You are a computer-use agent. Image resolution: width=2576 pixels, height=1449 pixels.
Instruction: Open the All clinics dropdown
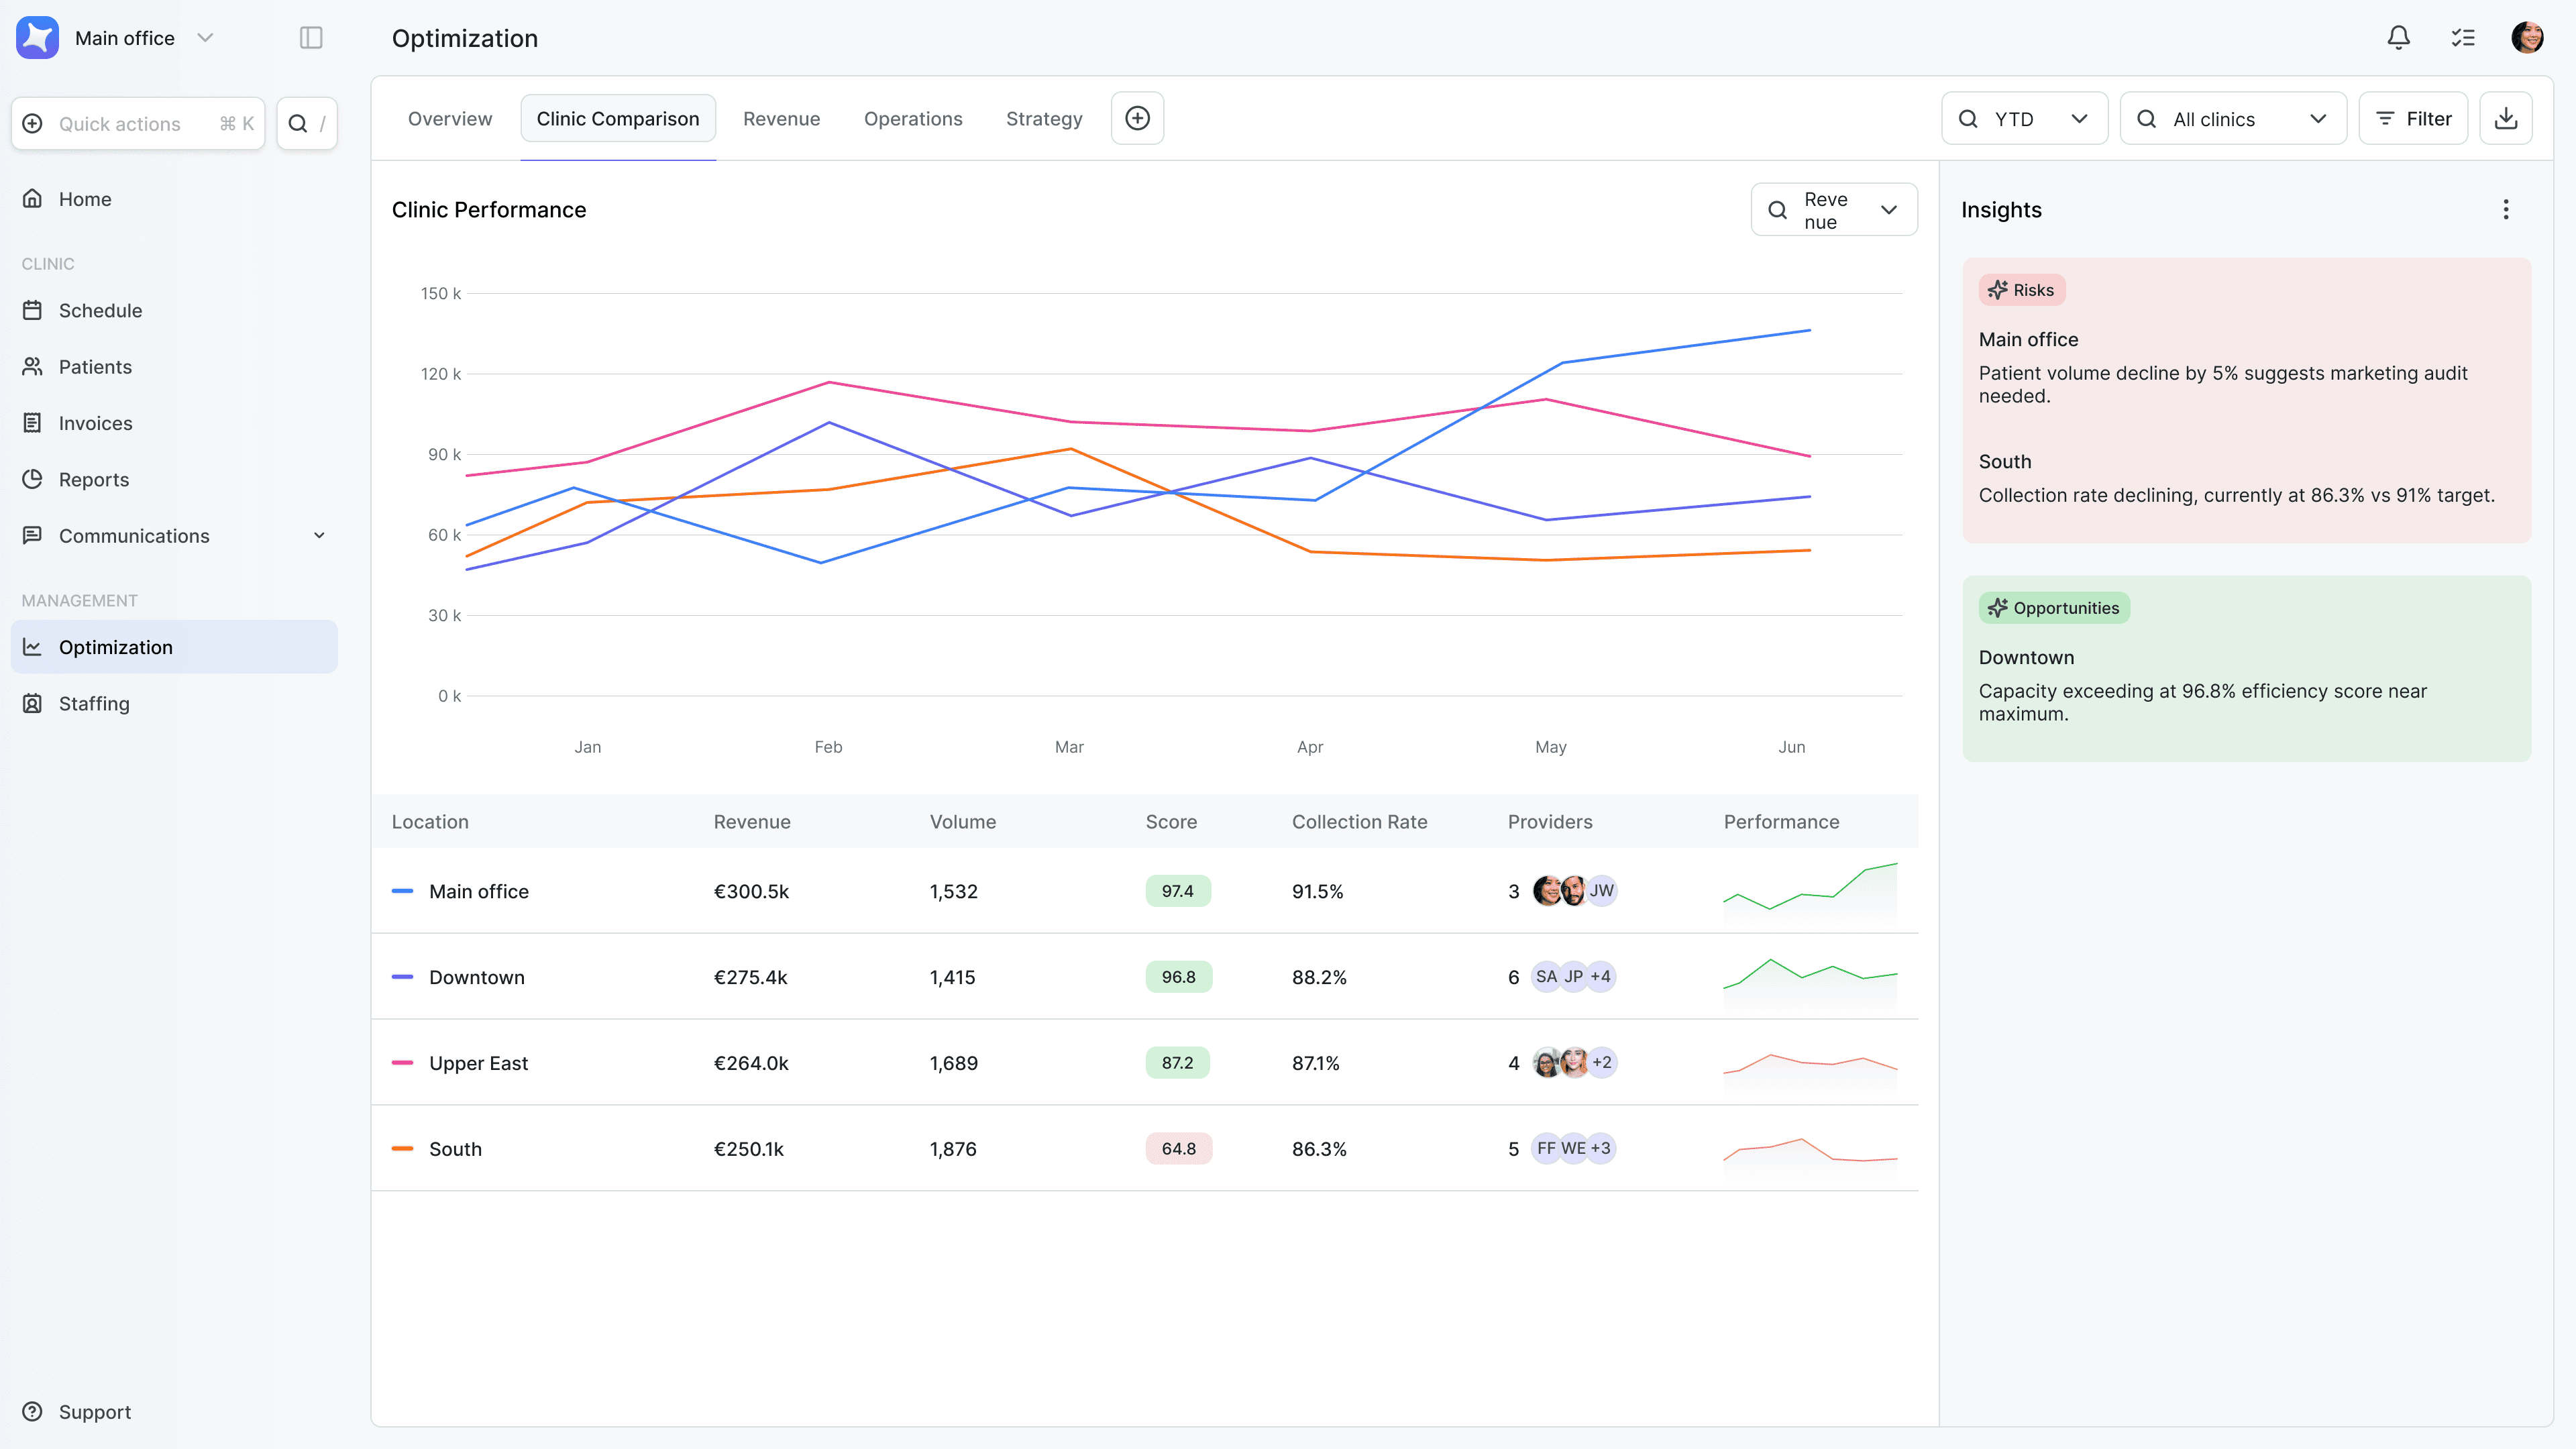(x=2232, y=119)
